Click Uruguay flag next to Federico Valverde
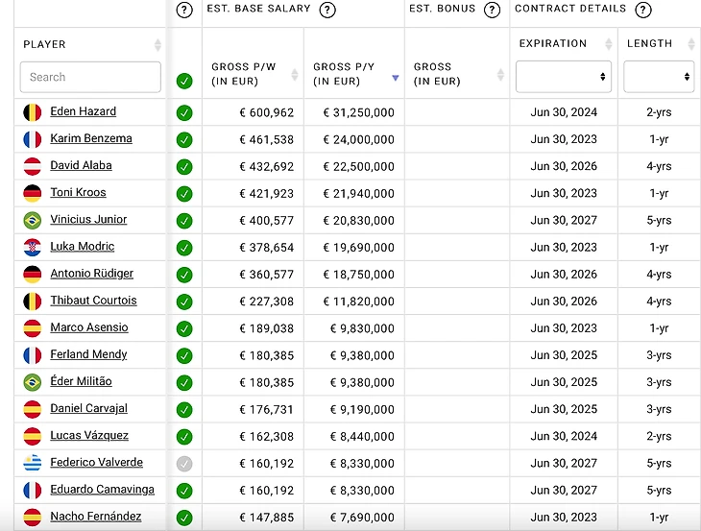Viewport: 701px width, 531px height. pos(33,463)
